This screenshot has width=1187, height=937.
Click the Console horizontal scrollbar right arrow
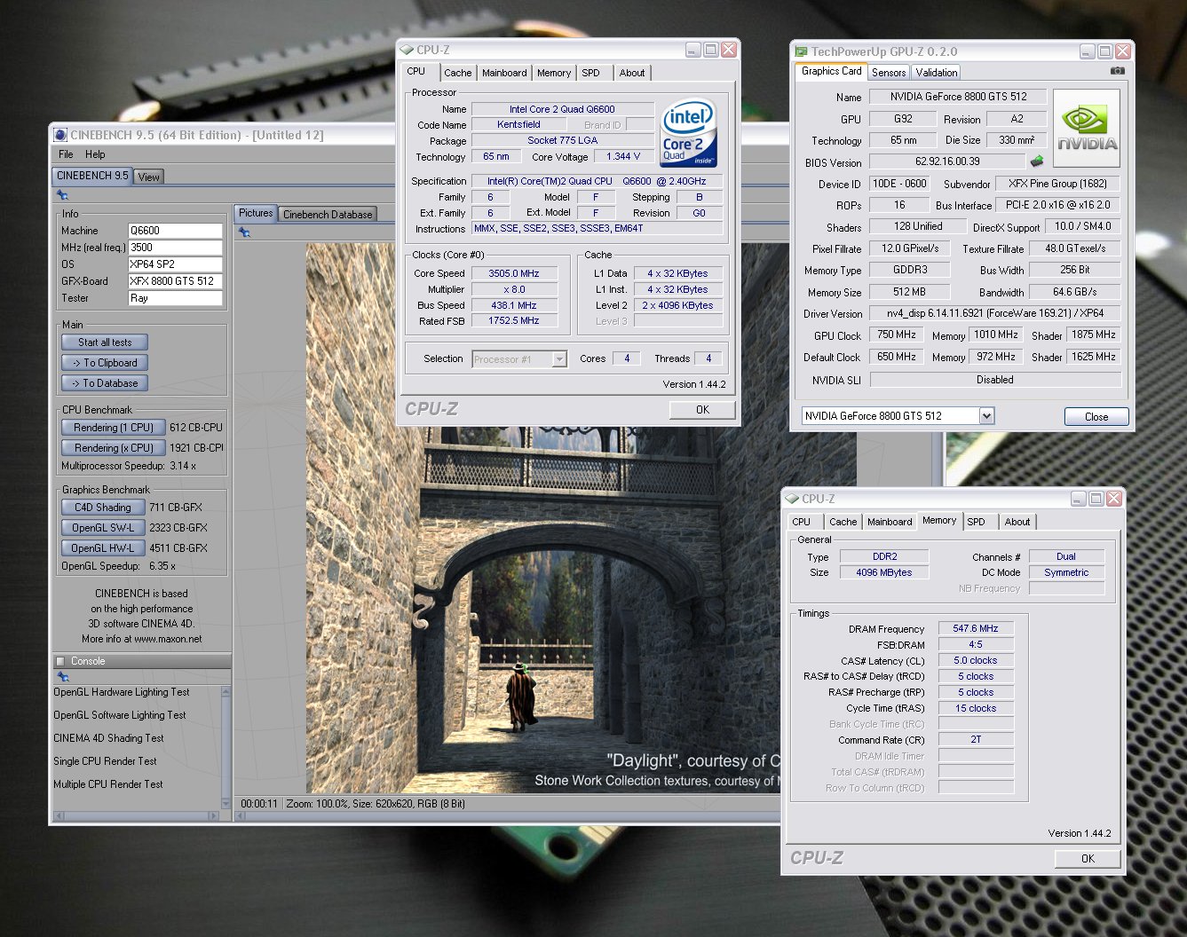click(213, 815)
